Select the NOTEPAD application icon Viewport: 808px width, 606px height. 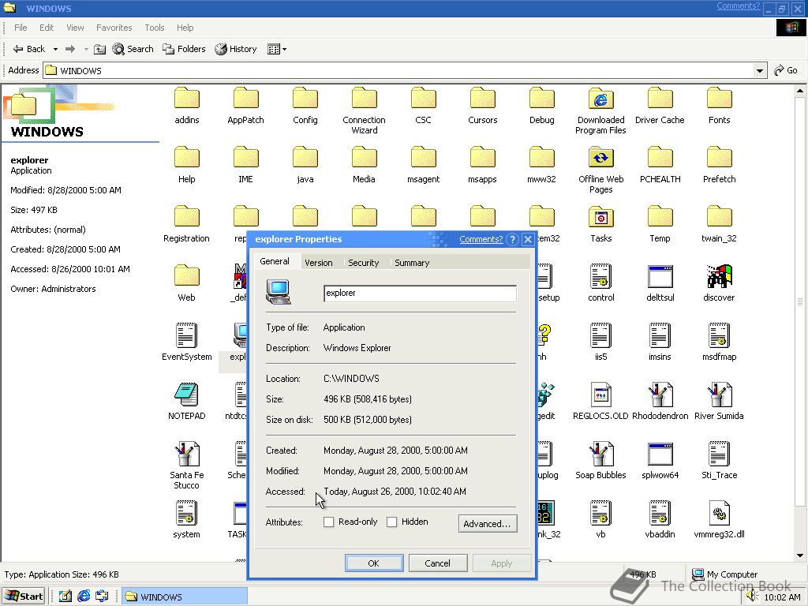[x=186, y=395]
